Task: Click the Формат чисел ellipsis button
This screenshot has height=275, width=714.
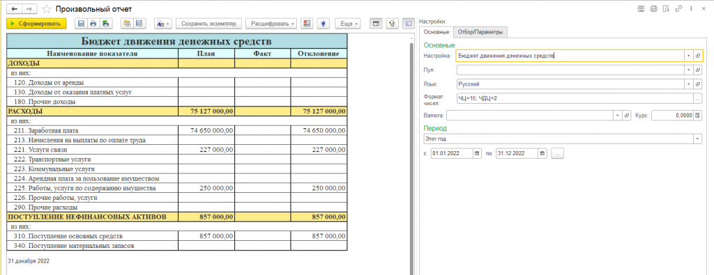Action: (697, 98)
